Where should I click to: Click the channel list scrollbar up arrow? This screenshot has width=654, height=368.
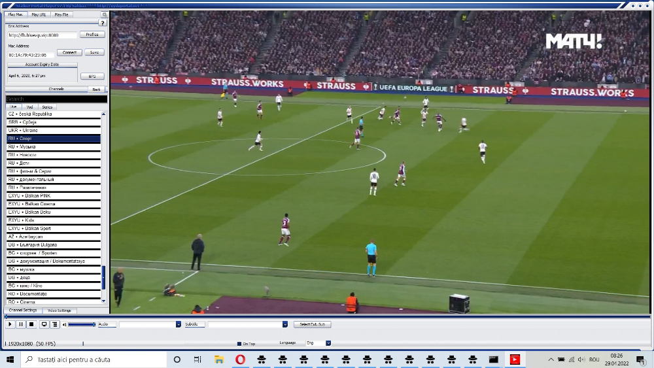(103, 114)
